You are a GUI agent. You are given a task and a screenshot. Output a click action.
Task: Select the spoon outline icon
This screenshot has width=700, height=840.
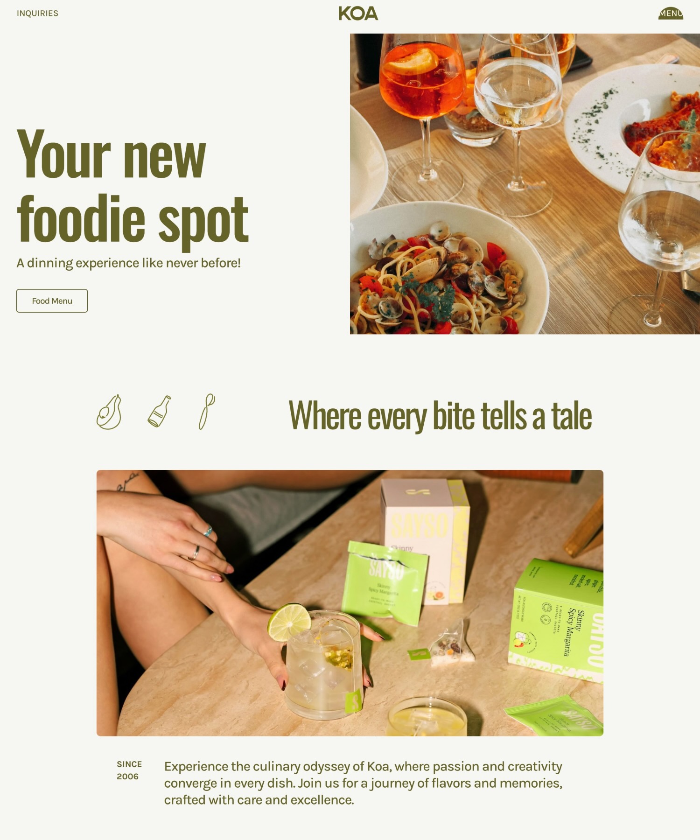(207, 411)
